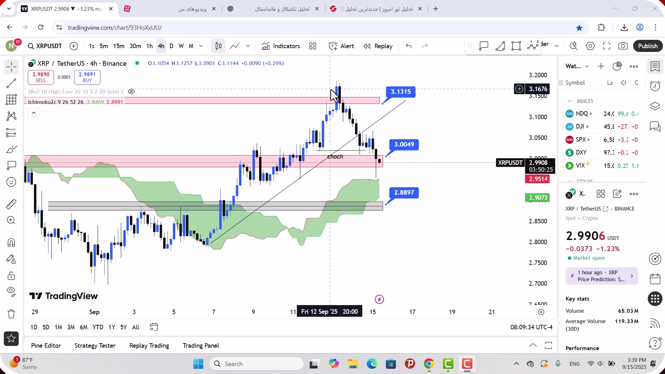The width and height of the screenshot is (665, 374).
Task: Open the Watchlist name dropdown
Action: tap(577, 66)
